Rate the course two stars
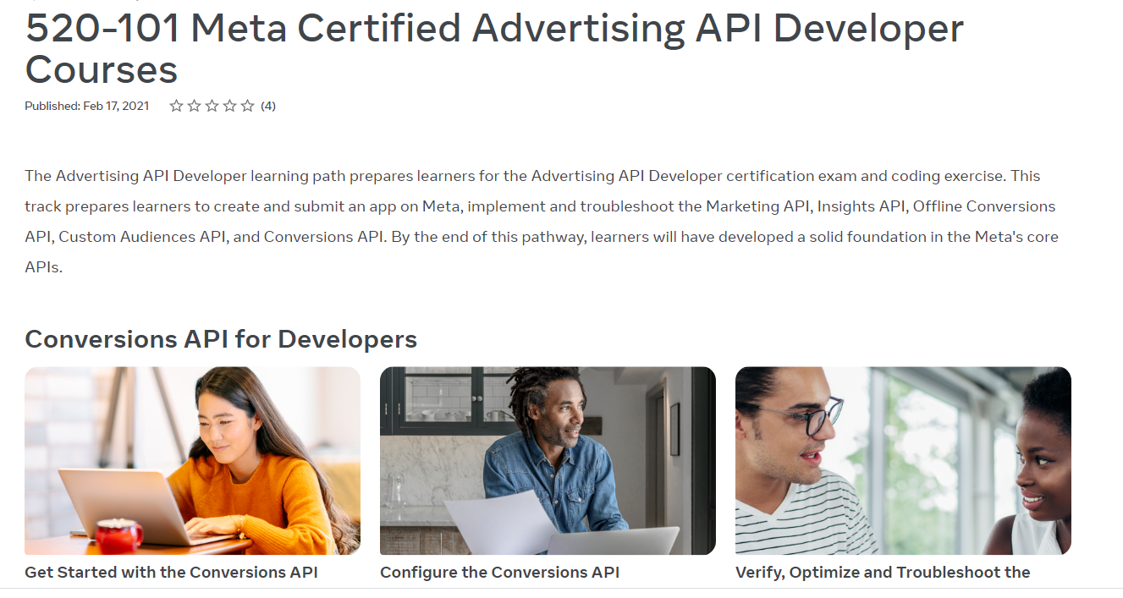Image resolution: width=1123 pixels, height=598 pixels. tap(194, 106)
